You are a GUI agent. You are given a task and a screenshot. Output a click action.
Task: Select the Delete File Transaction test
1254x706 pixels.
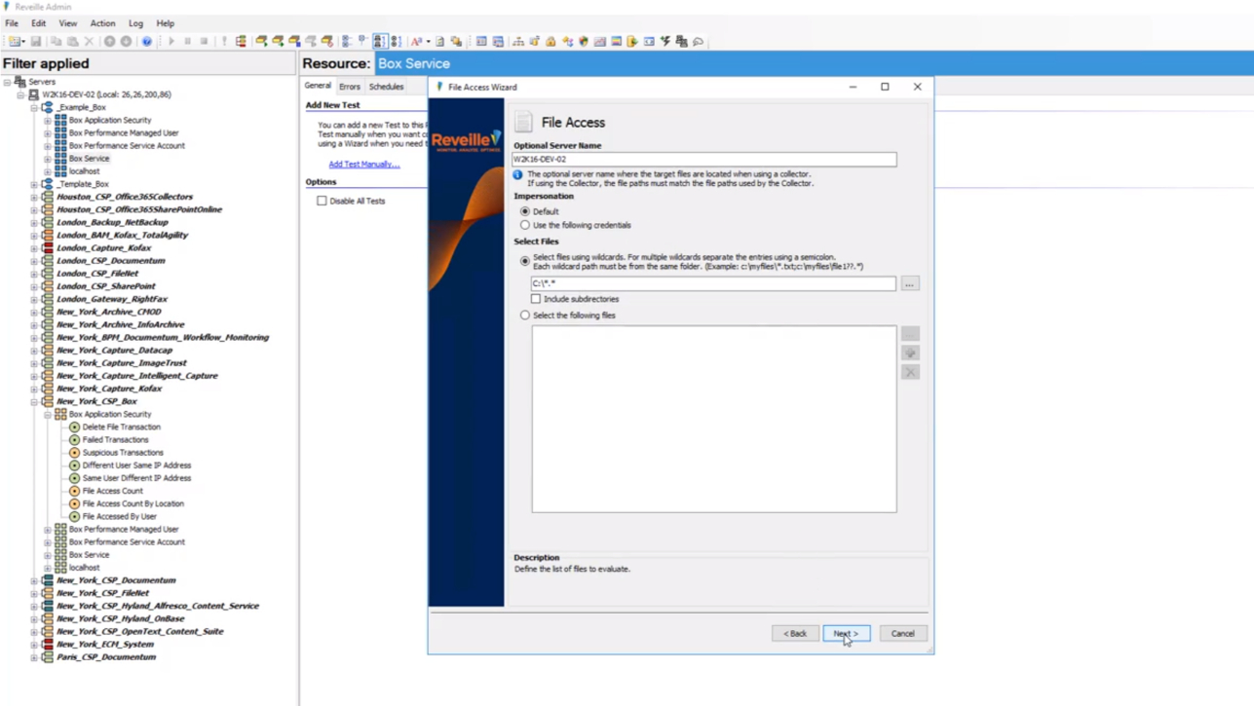tap(122, 427)
